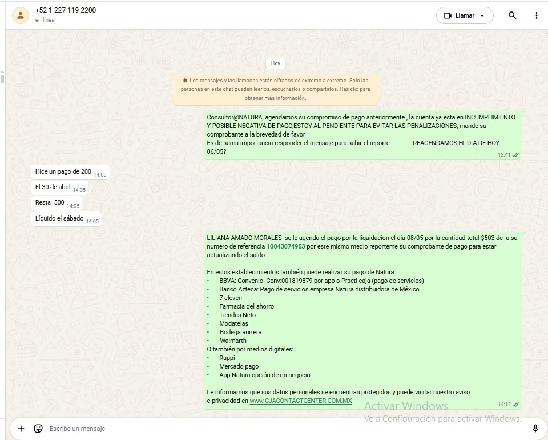Select the message 'Hice un pago de 200'
Image resolution: width=548 pixels, height=440 pixels.
tap(71, 172)
